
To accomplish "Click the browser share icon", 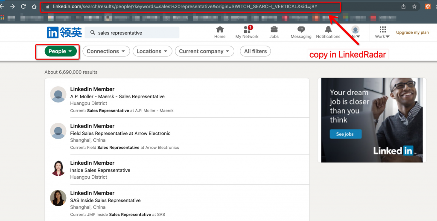I will tap(403, 6).
